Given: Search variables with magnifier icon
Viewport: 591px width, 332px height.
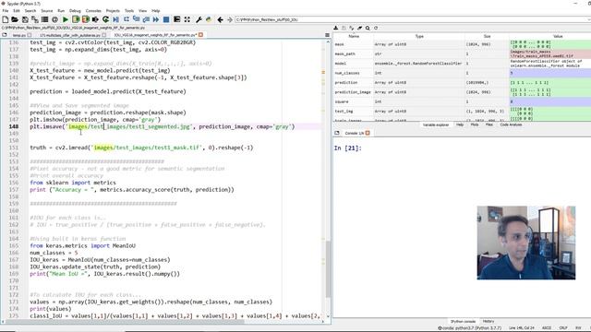Looking at the screenshot, I should click(368, 28).
